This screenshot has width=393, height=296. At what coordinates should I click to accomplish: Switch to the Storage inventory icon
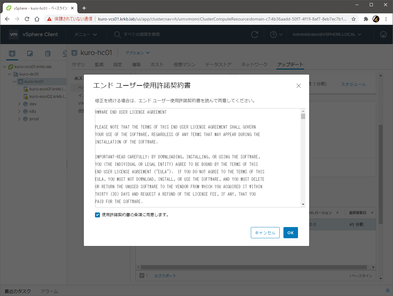click(x=47, y=53)
